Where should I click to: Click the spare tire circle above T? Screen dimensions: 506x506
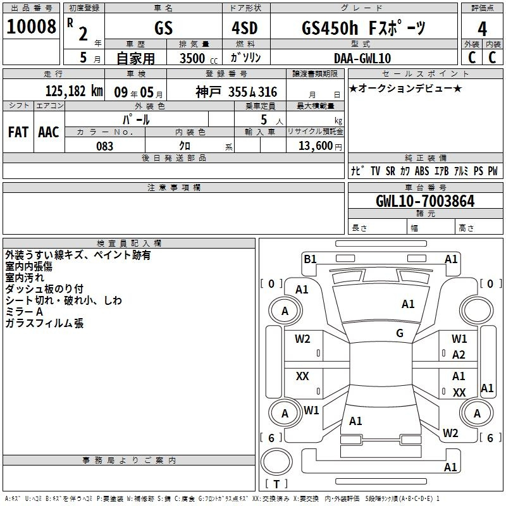pos(276,462)
